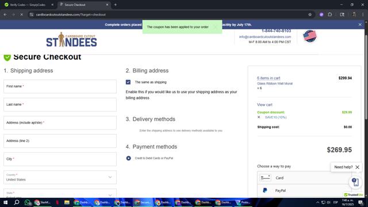The image size is (368, 207).
Task: Bookmark this page with the star icon
Action: [x=310, y=14]
